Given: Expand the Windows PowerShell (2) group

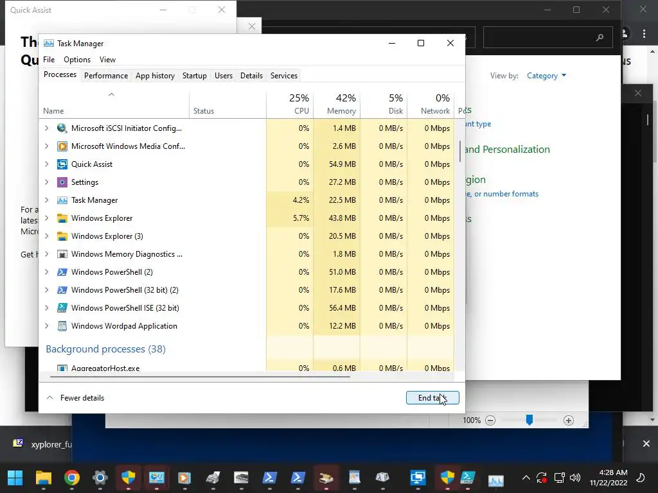Looking at the screenshot, I should click(x=46, y=272).
